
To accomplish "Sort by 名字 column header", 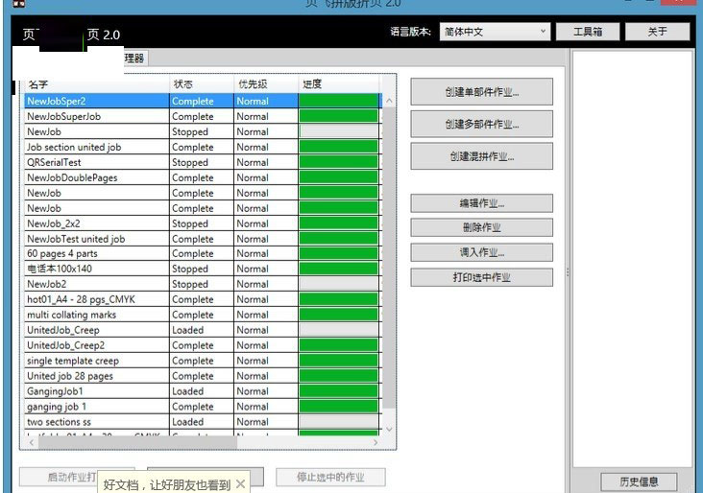I will (96, 84).
